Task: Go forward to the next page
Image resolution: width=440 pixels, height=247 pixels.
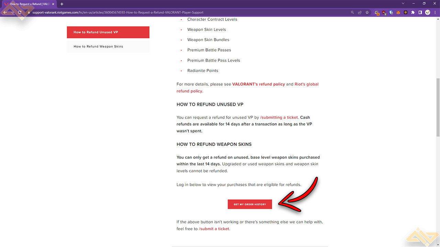Action: 12,12
